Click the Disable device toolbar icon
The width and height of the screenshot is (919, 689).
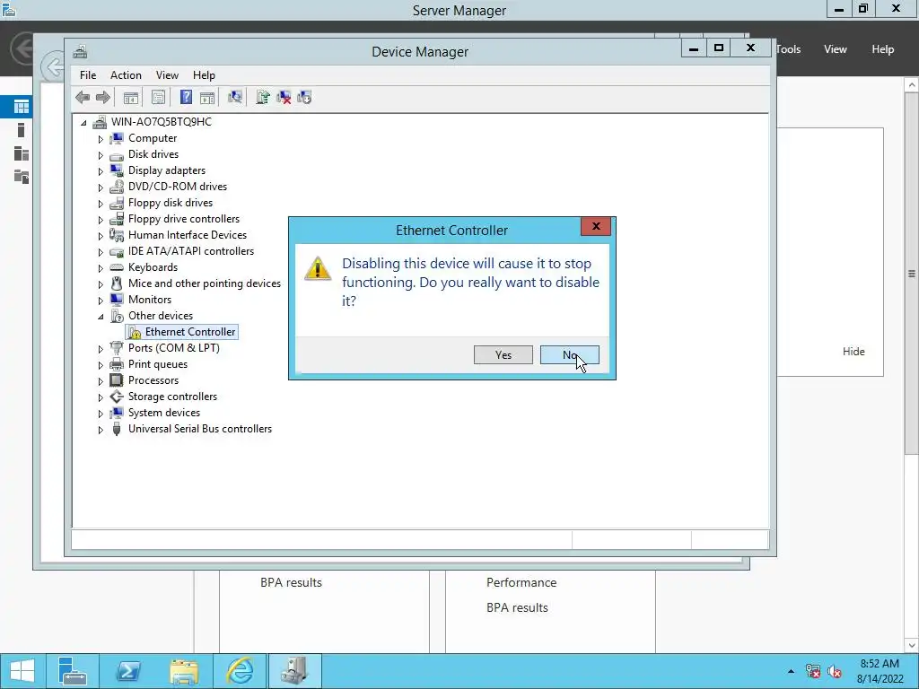[x=304, y=97]
